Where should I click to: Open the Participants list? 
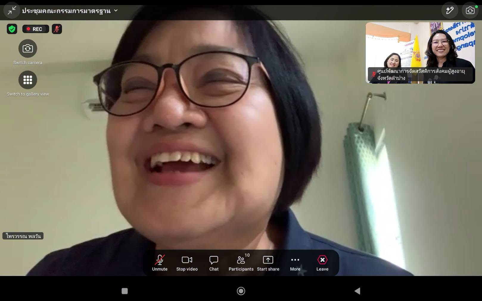[x=241, y=263]
